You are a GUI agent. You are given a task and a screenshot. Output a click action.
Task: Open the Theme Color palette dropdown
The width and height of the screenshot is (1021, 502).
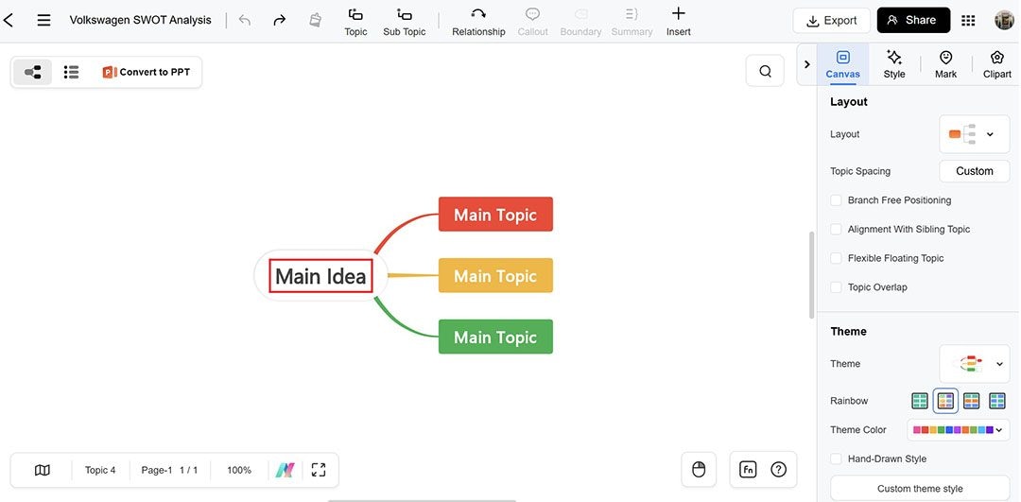[958, 430]
